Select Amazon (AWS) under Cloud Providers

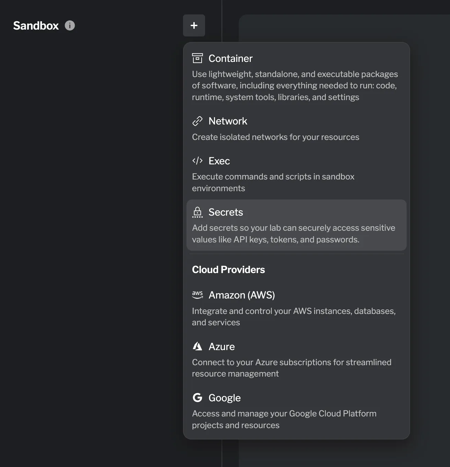242,295
